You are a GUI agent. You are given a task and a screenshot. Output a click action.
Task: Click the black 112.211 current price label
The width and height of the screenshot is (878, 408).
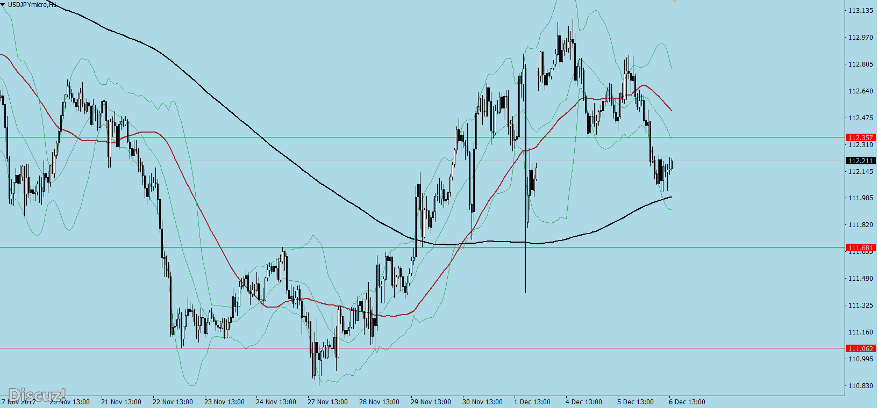[x=860, y=161]
